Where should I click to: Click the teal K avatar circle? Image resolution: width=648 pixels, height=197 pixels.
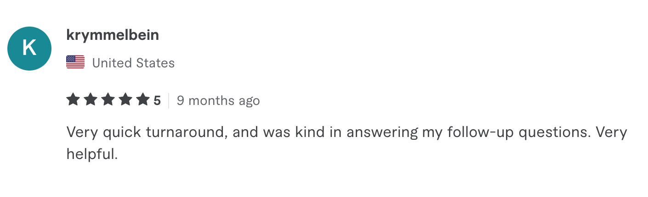(x=29, y=49)
